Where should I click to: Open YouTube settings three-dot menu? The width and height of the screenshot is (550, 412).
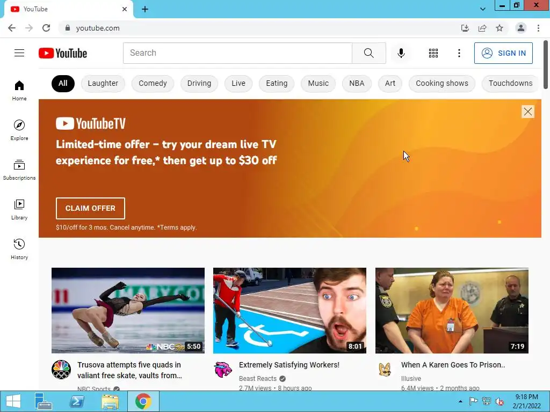tap(459, 53)
